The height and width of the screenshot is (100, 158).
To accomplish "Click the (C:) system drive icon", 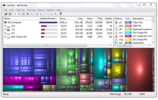I will (9, 29).
